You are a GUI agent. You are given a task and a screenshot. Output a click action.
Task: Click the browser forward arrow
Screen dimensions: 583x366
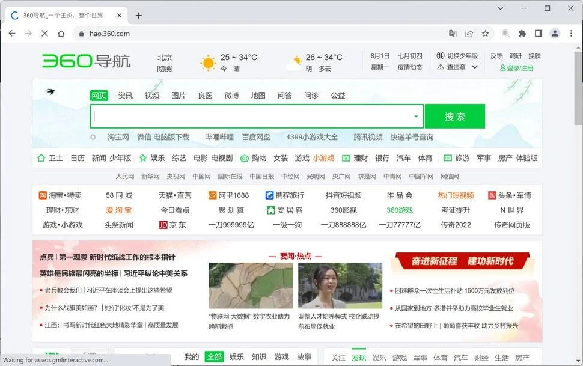tap(28, 34)
